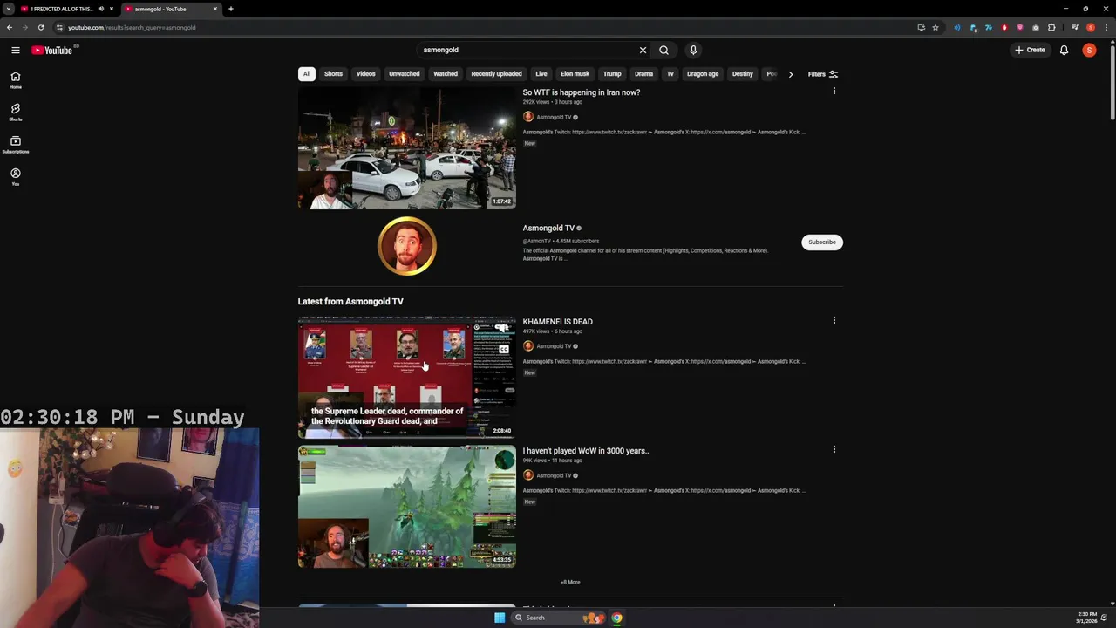This screenshot has width=1116, height=628.
Task: Select the Destiny filter chip
Action: pos(743,74)
